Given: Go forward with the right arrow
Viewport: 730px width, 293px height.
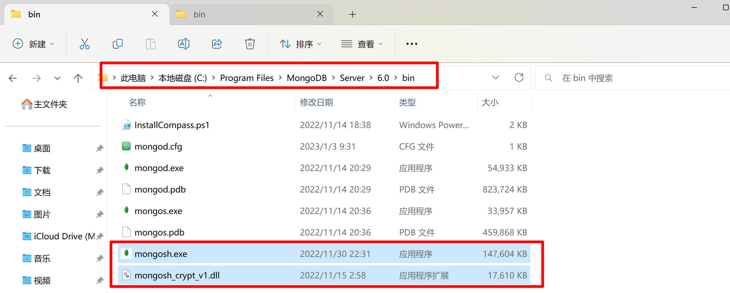Looking at the screenshot, I should (37, 78).
